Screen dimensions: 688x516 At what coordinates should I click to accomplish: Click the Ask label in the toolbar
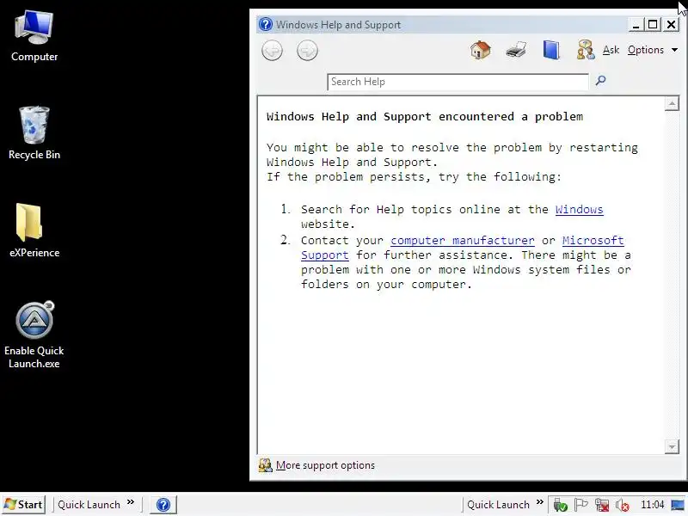point(611,50)
